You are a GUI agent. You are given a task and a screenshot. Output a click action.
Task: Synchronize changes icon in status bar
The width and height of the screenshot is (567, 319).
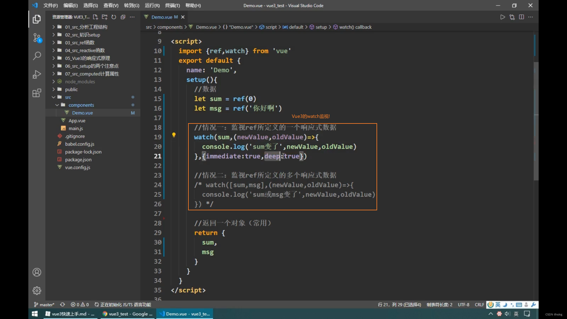62,305
